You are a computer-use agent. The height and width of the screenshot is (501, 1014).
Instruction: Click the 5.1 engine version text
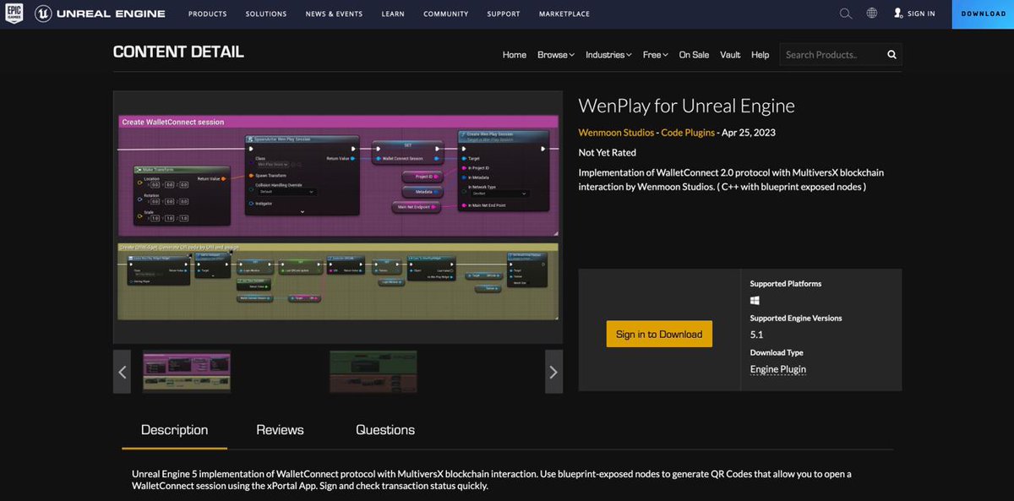(x=757, y=335)
